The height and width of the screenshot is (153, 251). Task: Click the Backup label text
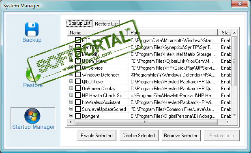[32, 40]
